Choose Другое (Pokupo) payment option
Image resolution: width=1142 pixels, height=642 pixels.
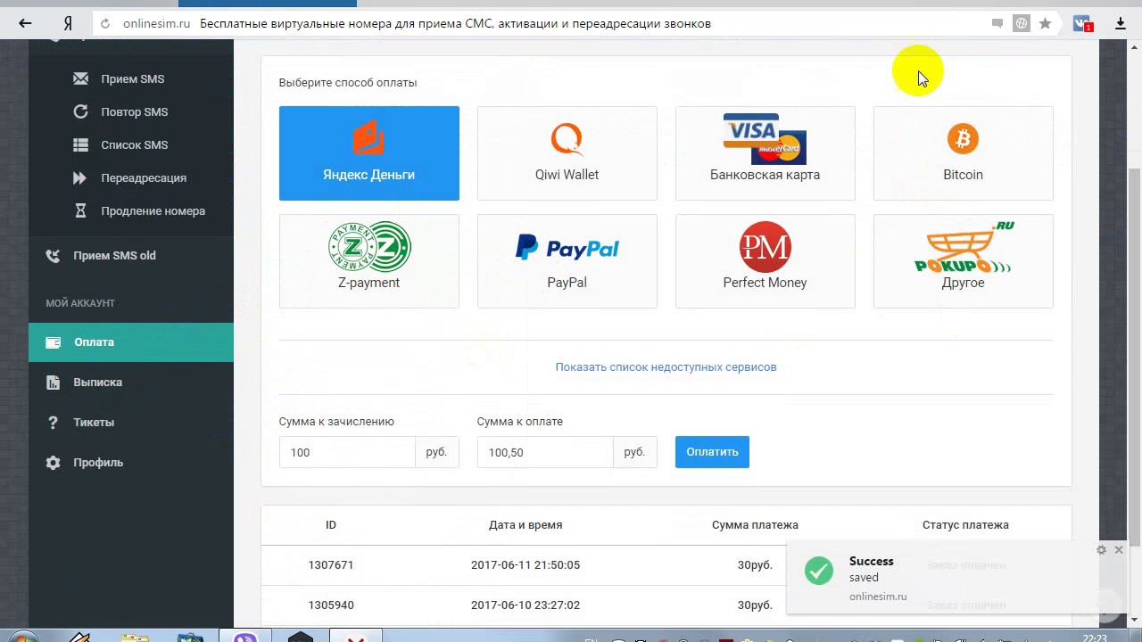coord(964,261)
